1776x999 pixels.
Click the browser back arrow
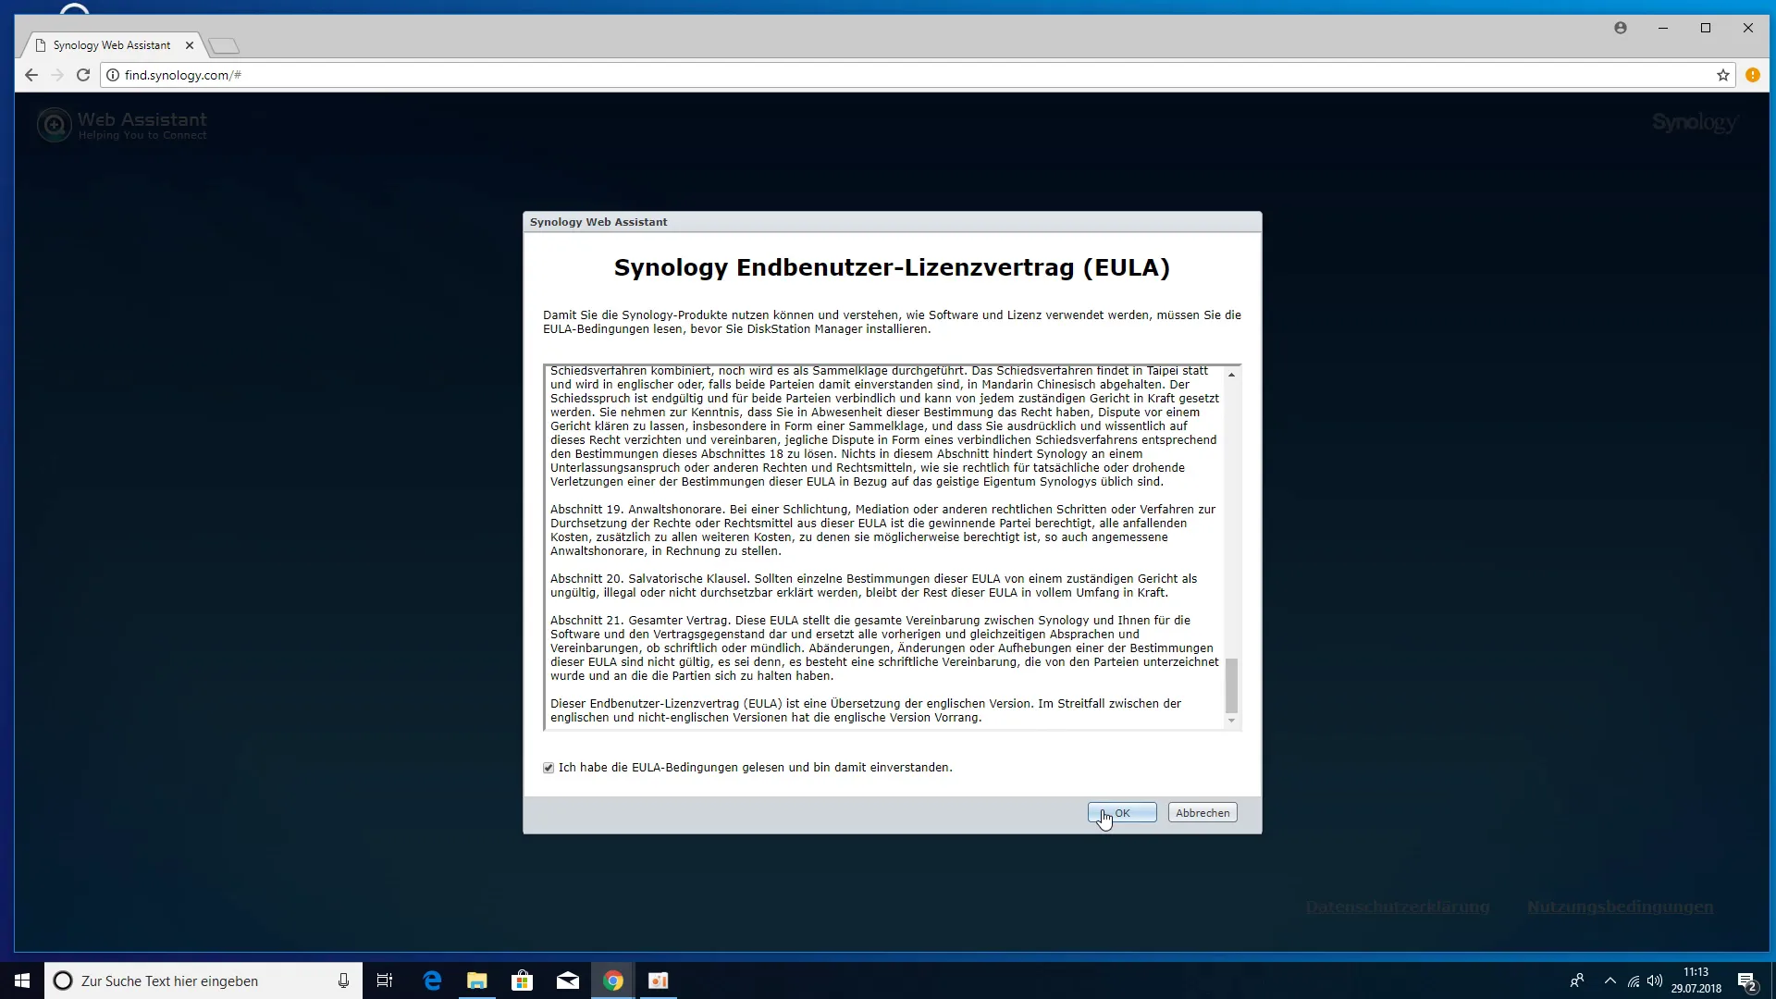(31, 75)
